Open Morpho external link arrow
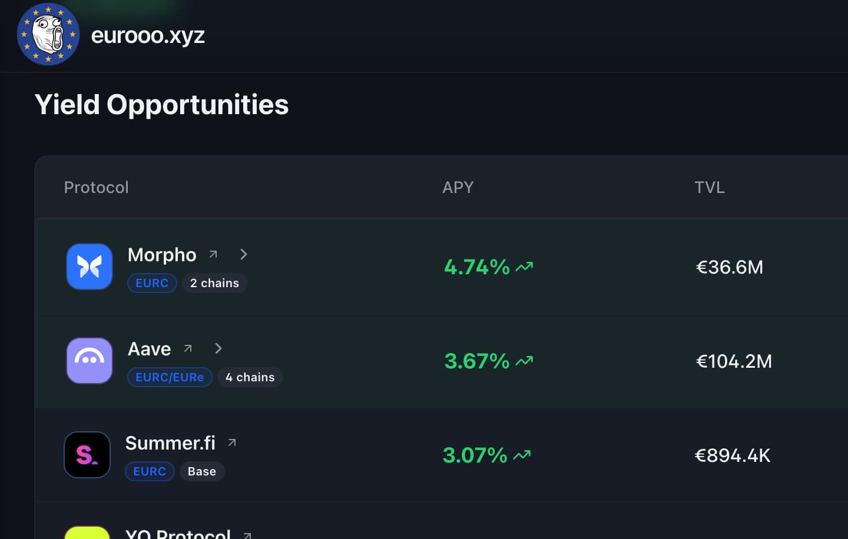 coord(213,254)
